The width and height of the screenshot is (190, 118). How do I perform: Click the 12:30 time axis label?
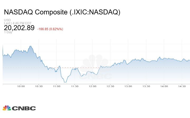110,86
